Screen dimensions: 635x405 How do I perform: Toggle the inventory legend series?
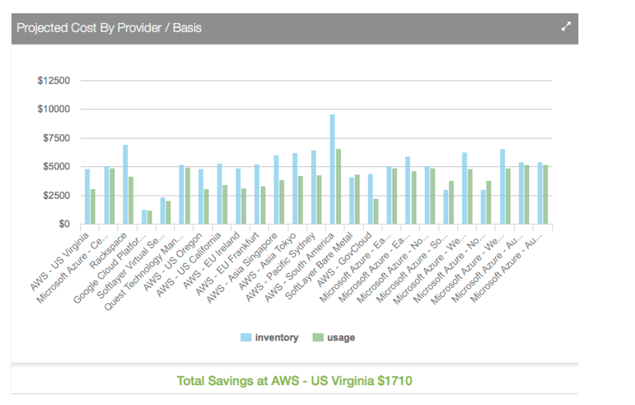click(277, 337)
